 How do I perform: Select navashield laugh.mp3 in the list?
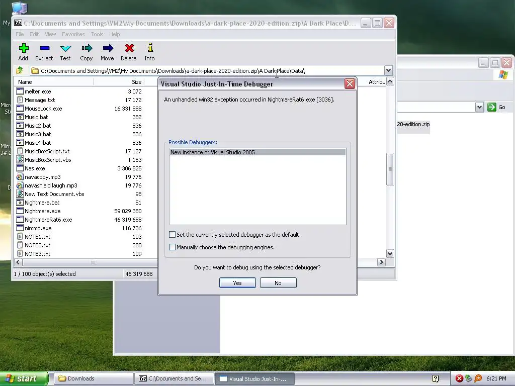(x=51, y=185)
